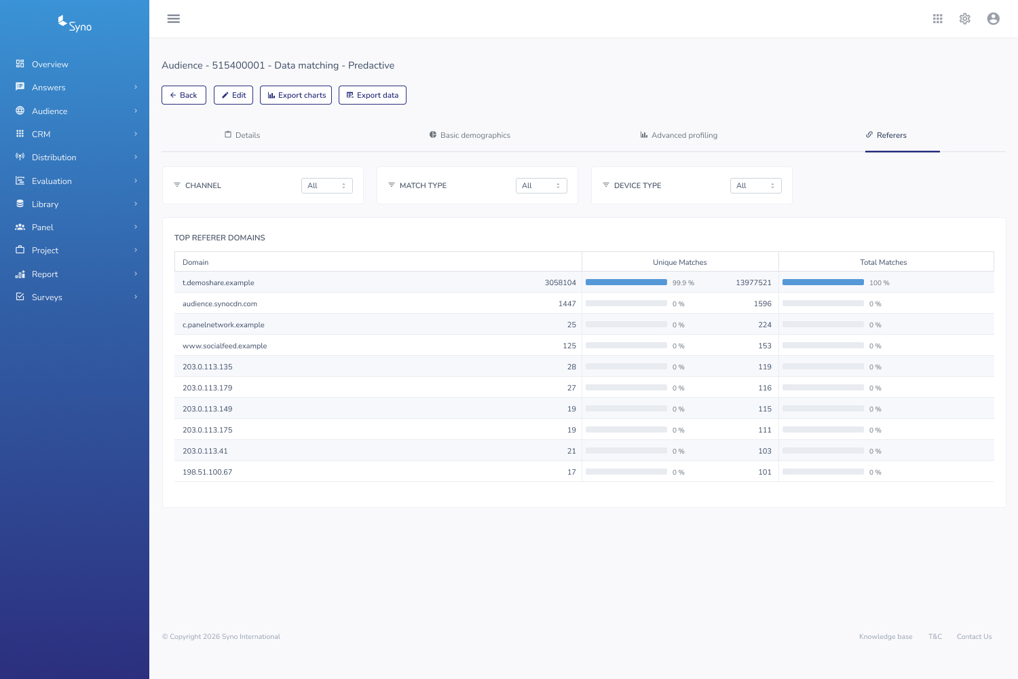Select the 203.0.113.179 domain cell
This screenshot has height=679, width=1018.
[x=208, y=388]
